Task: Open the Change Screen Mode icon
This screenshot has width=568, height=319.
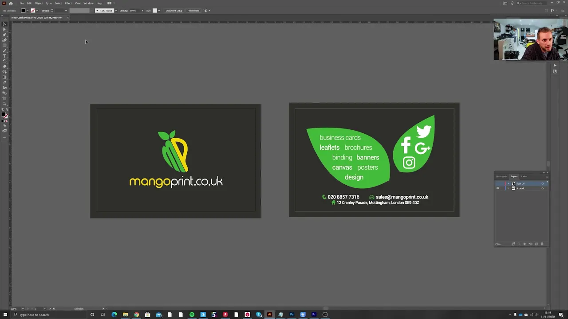Action: click(4, 131)
